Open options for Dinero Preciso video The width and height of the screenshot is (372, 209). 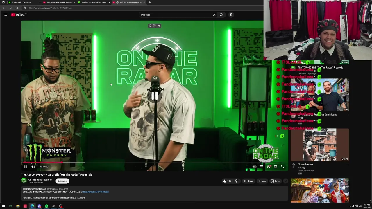[348, 165]
